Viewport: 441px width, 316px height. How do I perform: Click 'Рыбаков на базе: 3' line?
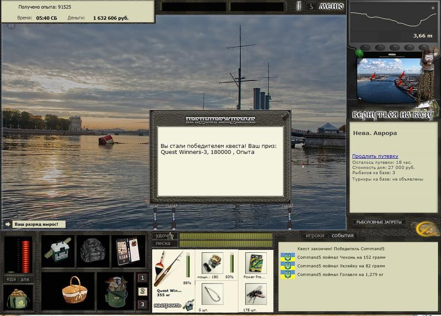tap(374, 173)
